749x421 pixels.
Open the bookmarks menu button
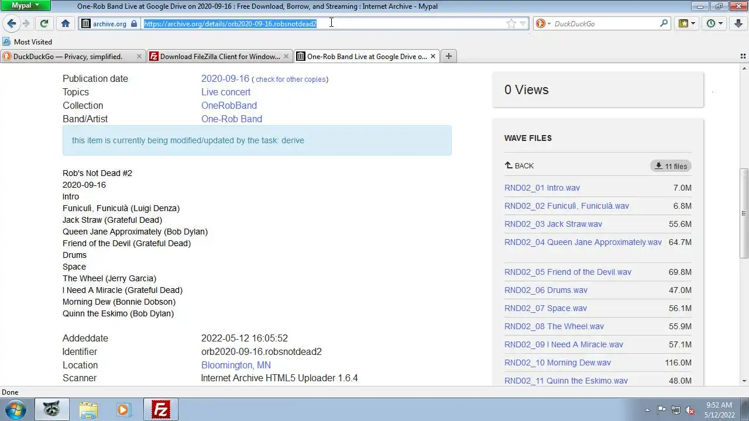tap(686, 23)
